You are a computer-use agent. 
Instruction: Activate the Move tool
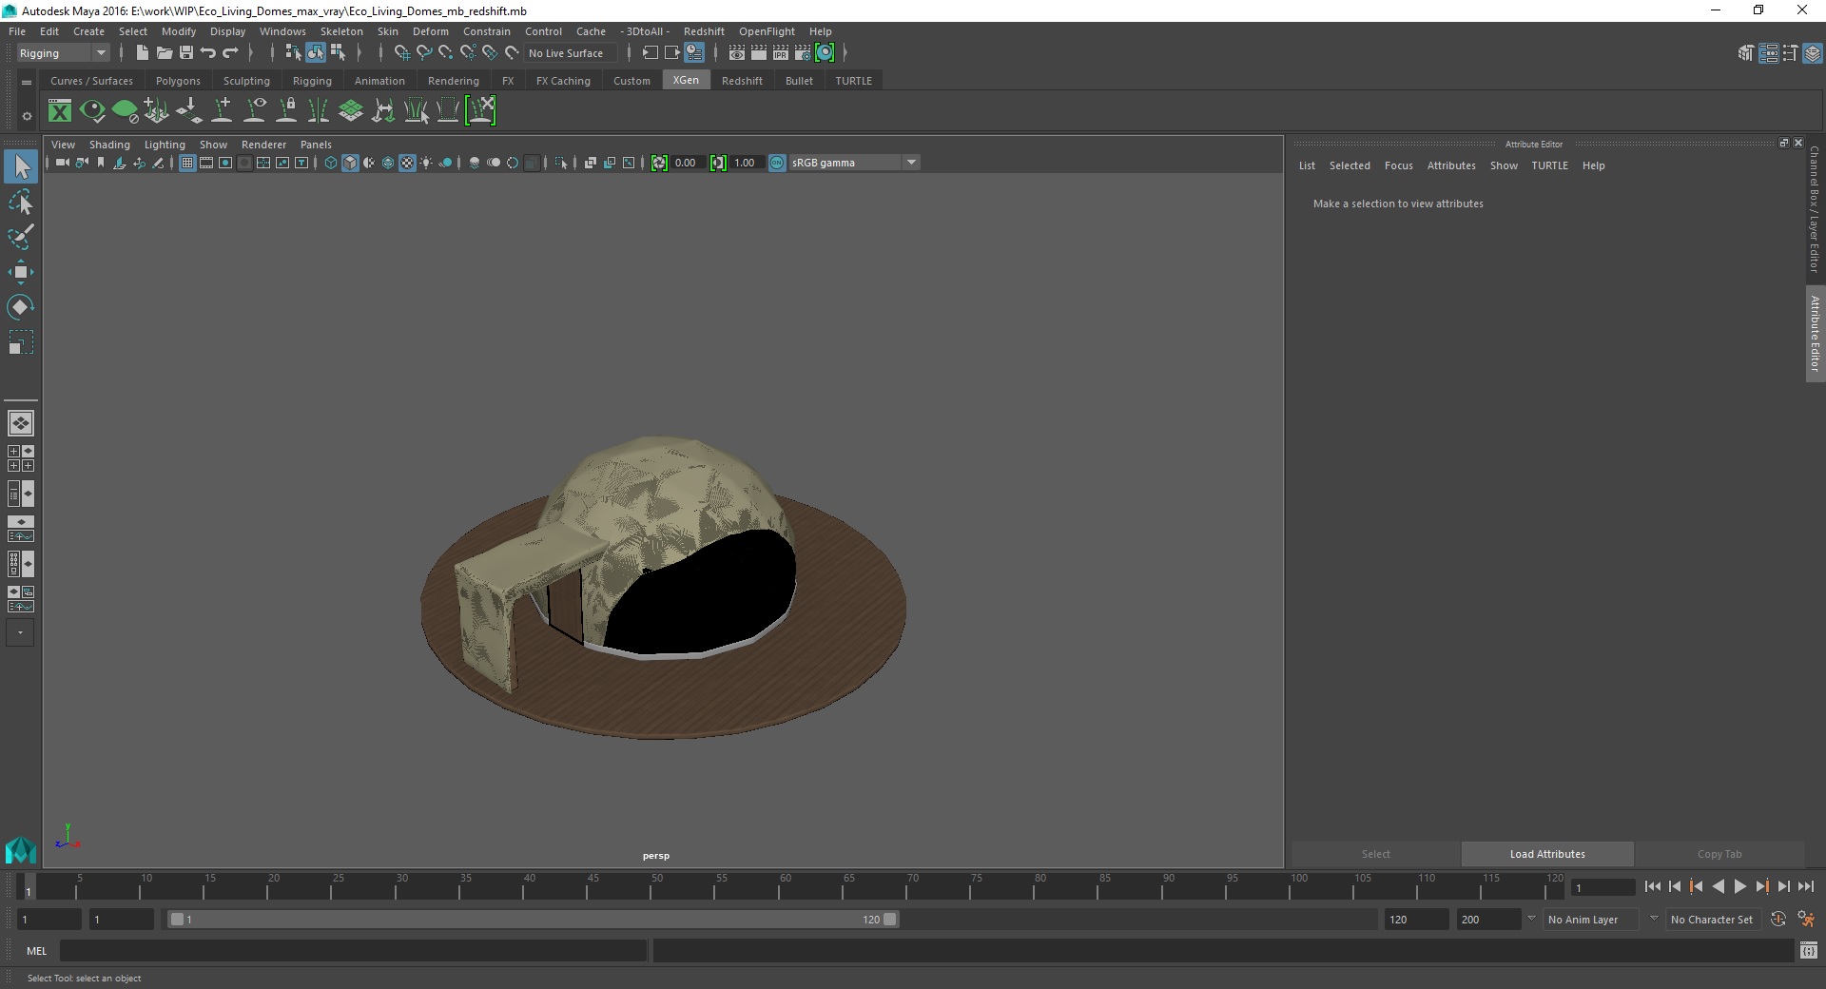pyautogui.click(x=20, y=272)
